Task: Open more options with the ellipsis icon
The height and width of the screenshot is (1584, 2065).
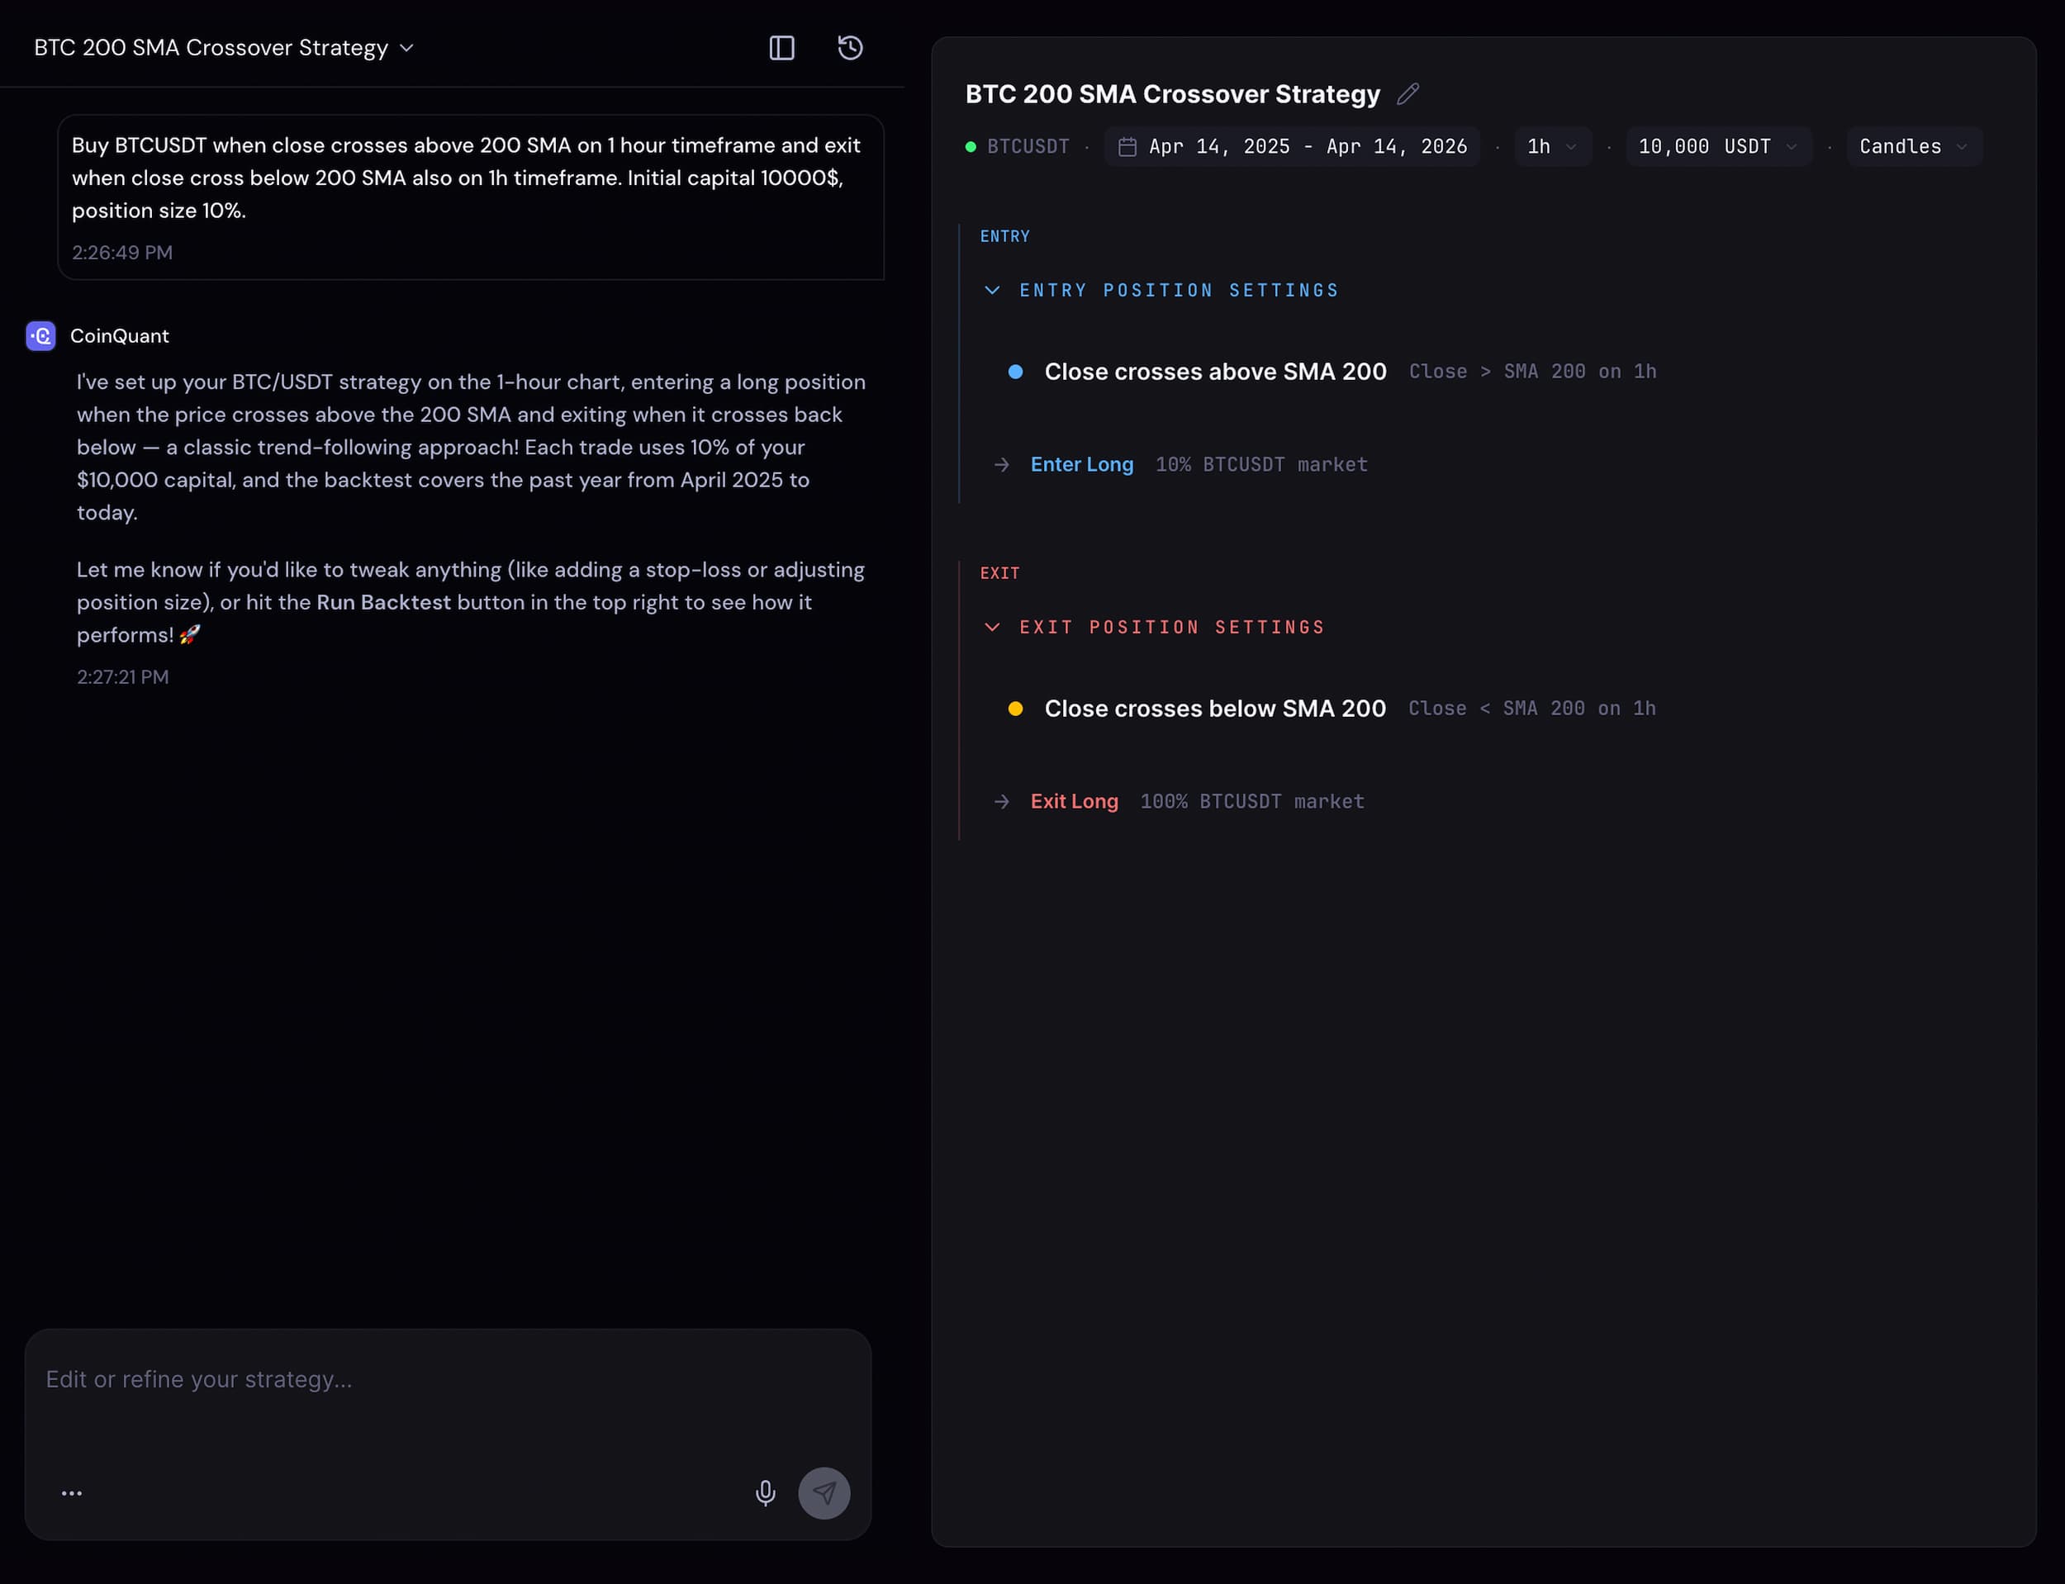Action: tap(72, 1492)
